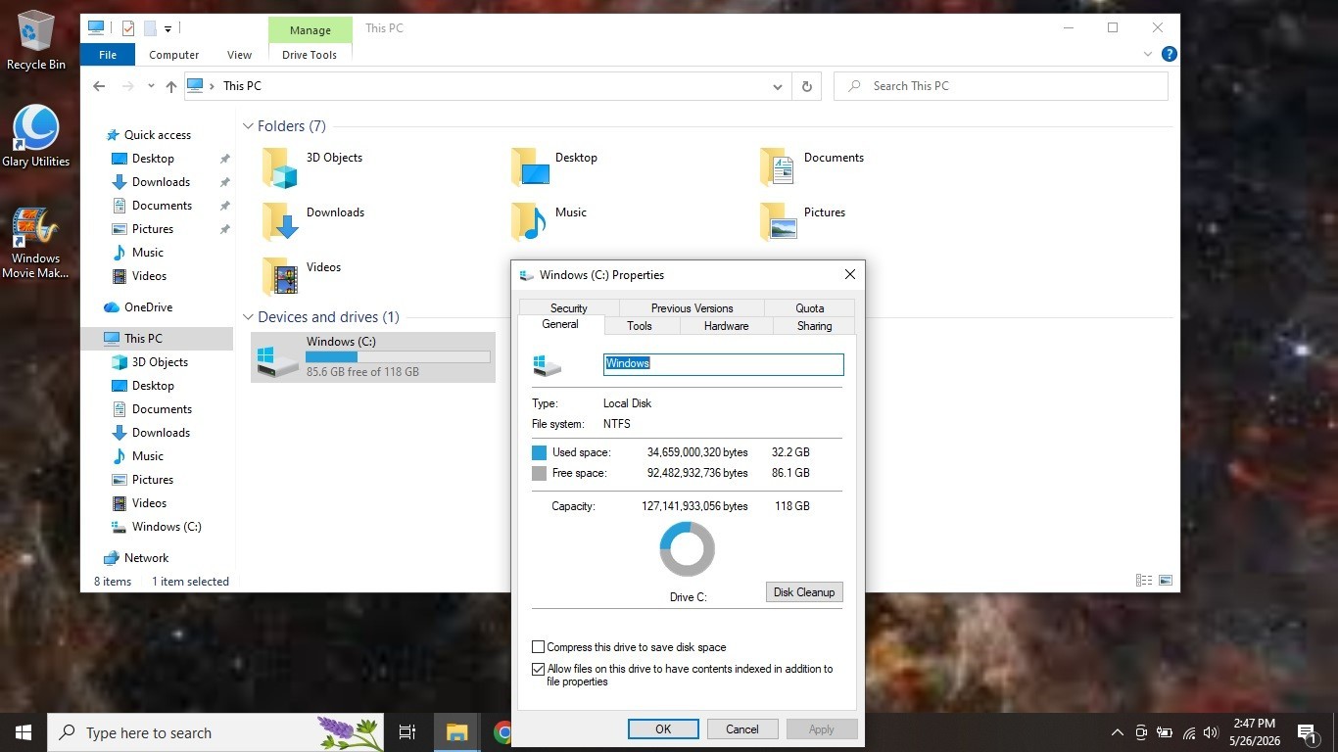Close the Windows (C:) Properties dialog
1338x752 pixels.
tap(850, 275)
